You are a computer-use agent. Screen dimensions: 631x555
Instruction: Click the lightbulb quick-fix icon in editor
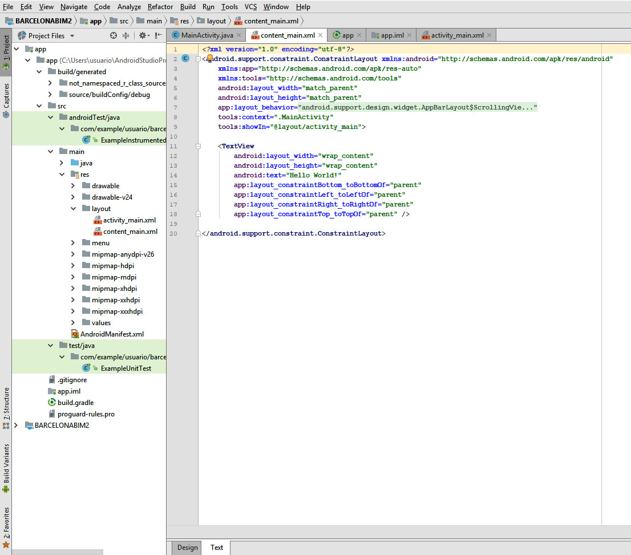[x=209, y=58]
